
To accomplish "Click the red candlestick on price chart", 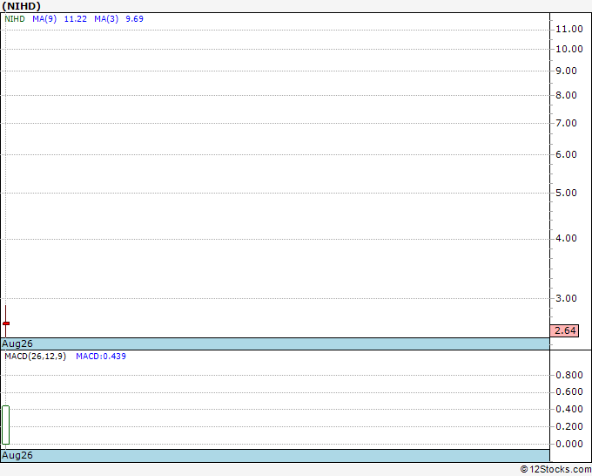I will (6, 323).
